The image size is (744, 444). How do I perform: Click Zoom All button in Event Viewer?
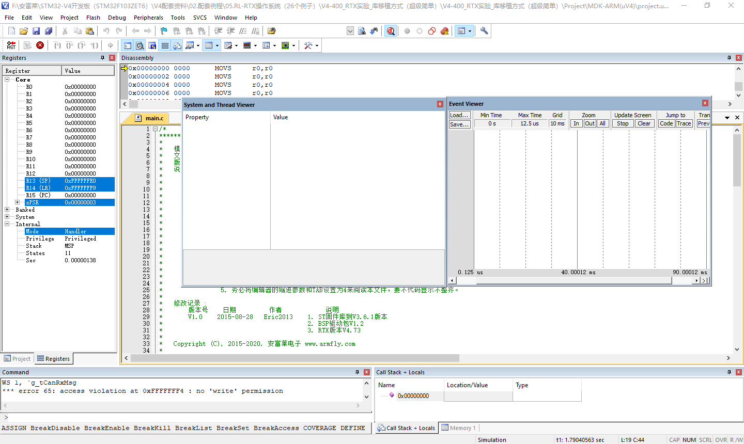tap(602, 123)
